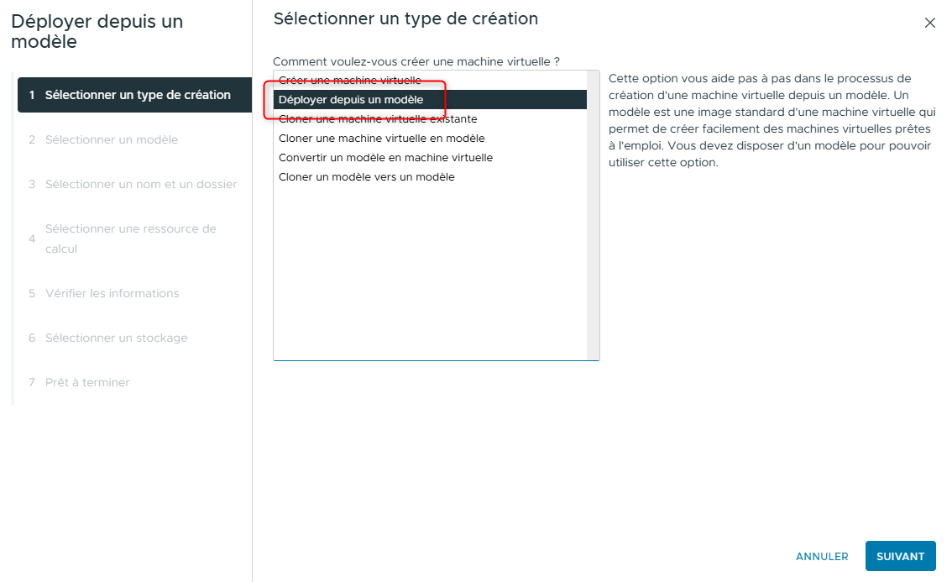
Task: Pick "Convertir un modèle en machine virtuelle"
Action: [x=385, y=157]
